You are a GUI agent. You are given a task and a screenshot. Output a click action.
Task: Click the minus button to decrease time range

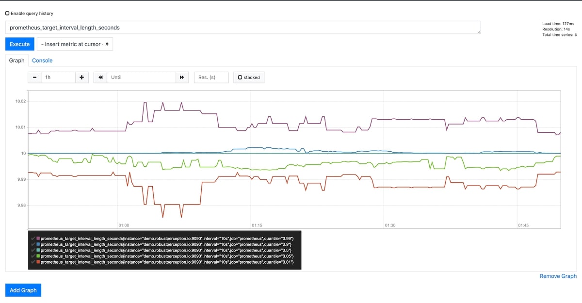coord(34,78)
